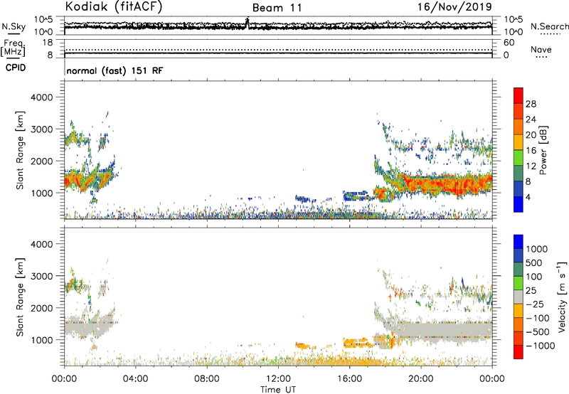
Task: Click the 'Velocity [m s⁻¹]' colorbar label
Action: point(562,297)
